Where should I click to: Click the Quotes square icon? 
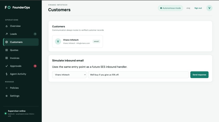(7, 50)
